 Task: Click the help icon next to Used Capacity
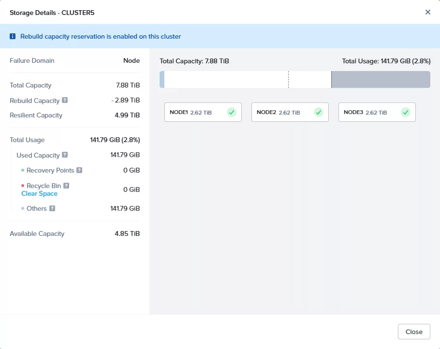click(x=65, y=155)
